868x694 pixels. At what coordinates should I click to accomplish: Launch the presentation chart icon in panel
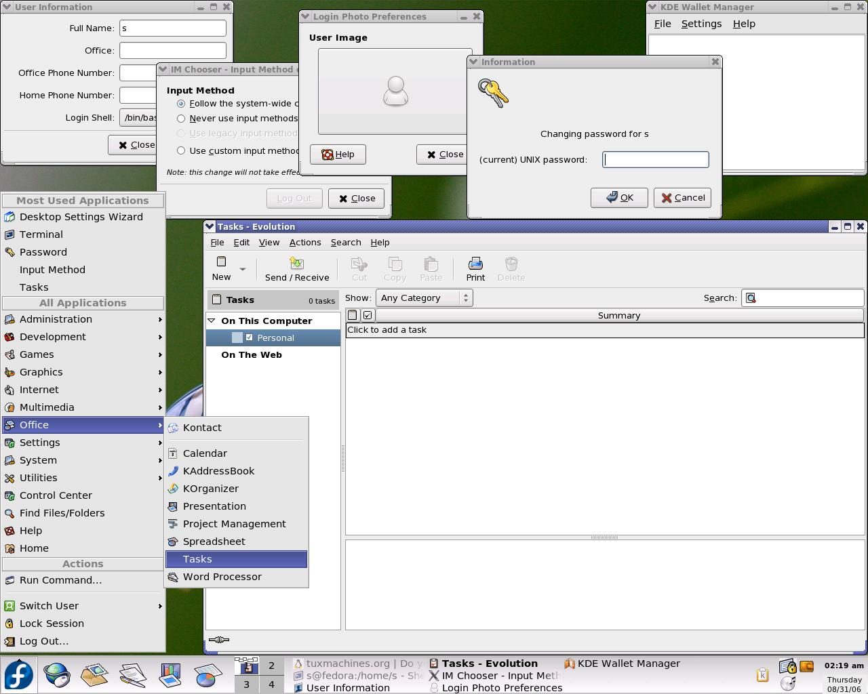170,675
